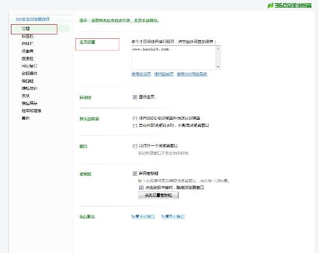Click the 使用空白页 link
This screenshot has height=253, width=319.
[x=141, y=74]
